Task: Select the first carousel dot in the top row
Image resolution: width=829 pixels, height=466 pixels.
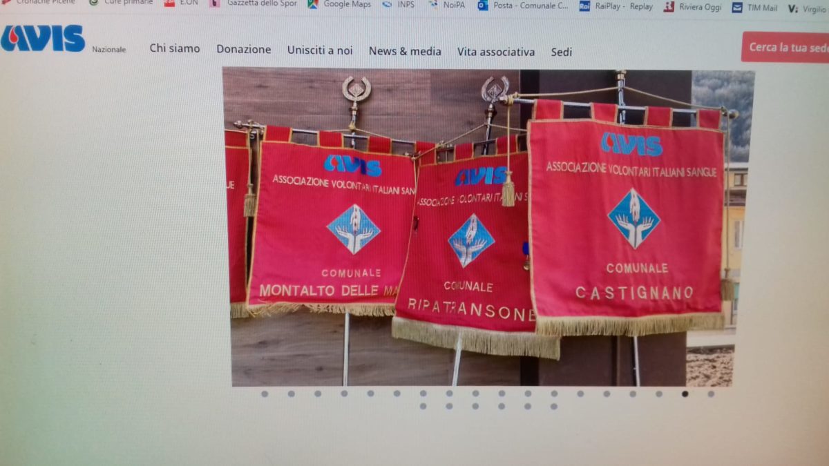Action: (x=264, y=394)
